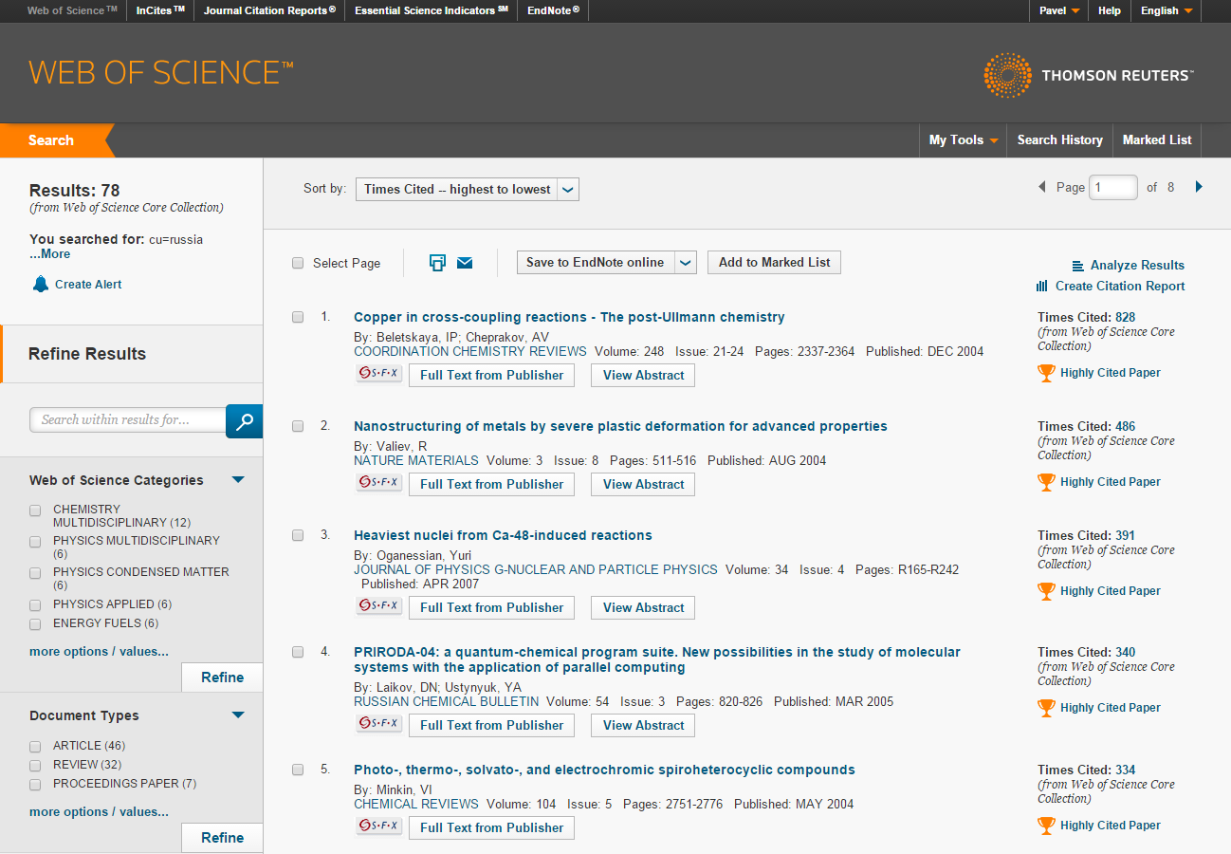
Task: Open Essential Science Indicators tab
Action: 432,11
